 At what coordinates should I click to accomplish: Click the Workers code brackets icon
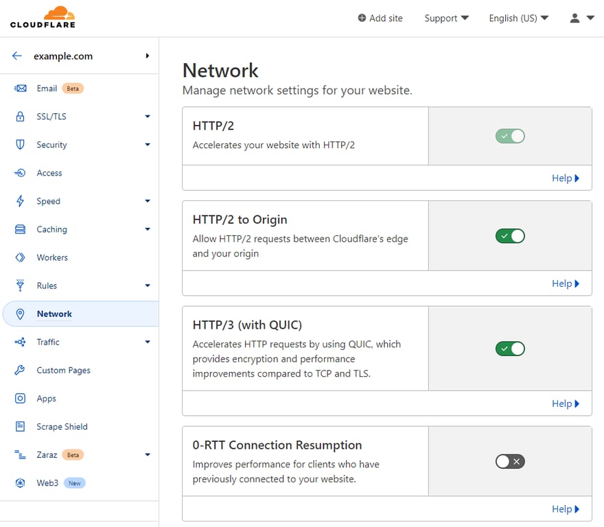point(20,257)
